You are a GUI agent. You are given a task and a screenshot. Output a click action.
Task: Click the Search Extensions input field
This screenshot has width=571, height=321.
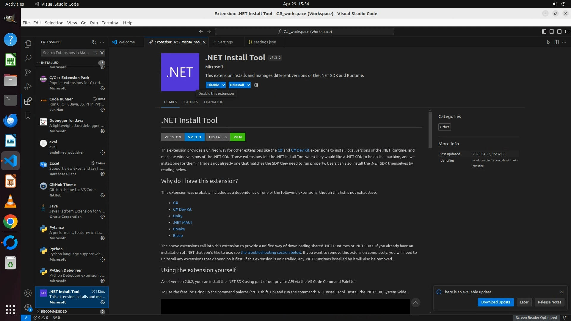[66, 53]
